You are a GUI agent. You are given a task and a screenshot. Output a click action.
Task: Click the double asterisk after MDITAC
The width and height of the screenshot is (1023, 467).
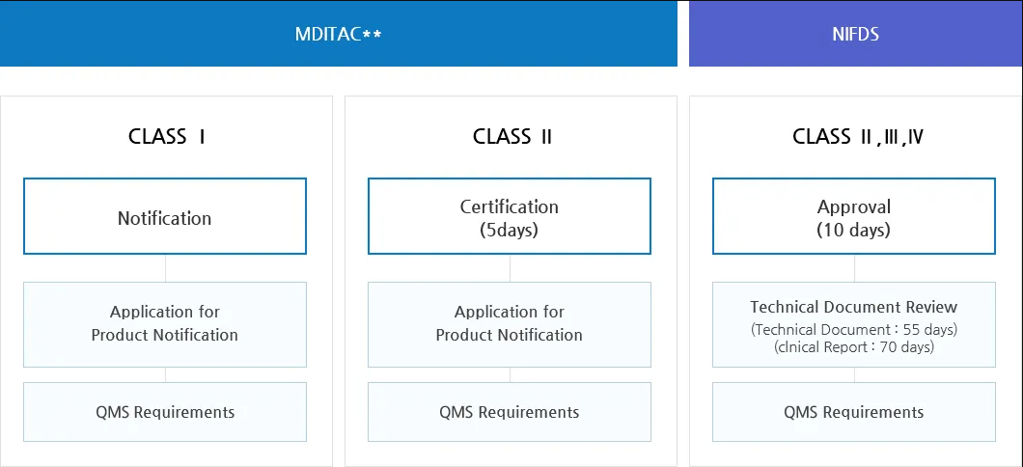pos(373,35)
